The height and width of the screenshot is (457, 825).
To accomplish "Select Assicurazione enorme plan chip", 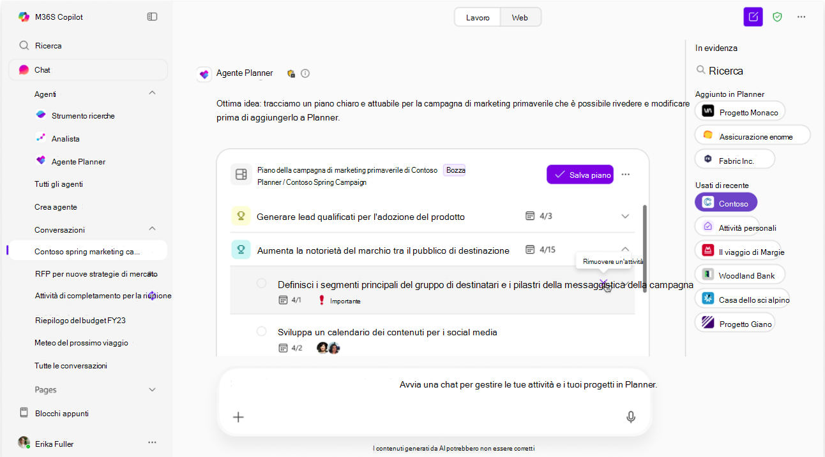I will [753, 135].
